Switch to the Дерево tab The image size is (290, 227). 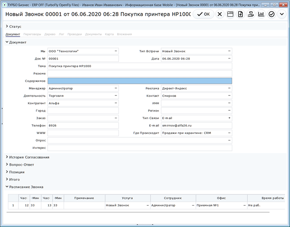50,34
